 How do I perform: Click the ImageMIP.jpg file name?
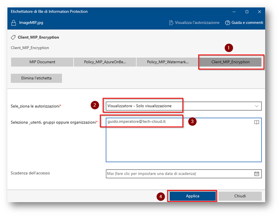pos(31,23)
